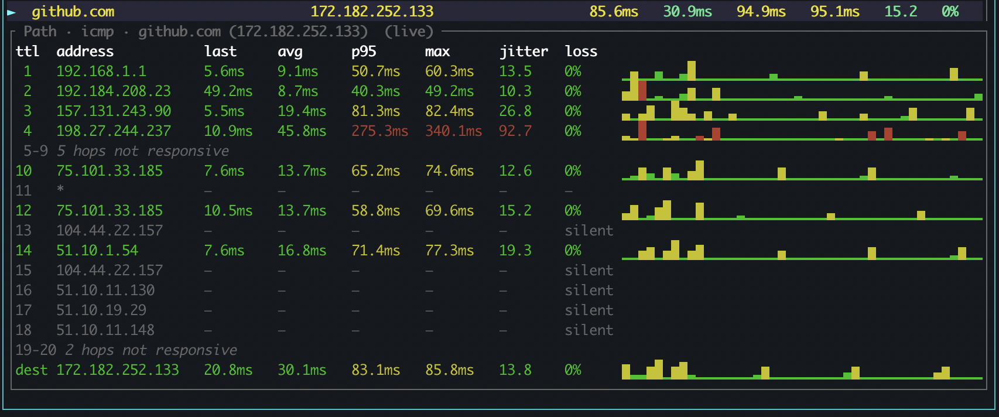This screenshot has height=417, width=999.
Task: Select hop 51.10.1.54
Action: point(97,251)
